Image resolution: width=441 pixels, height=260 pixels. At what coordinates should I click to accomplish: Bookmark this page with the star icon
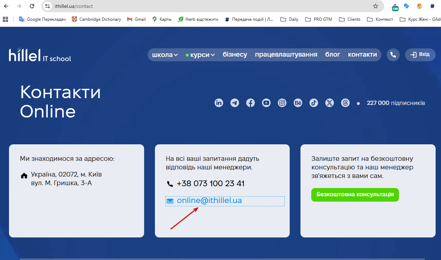[376, 6]
